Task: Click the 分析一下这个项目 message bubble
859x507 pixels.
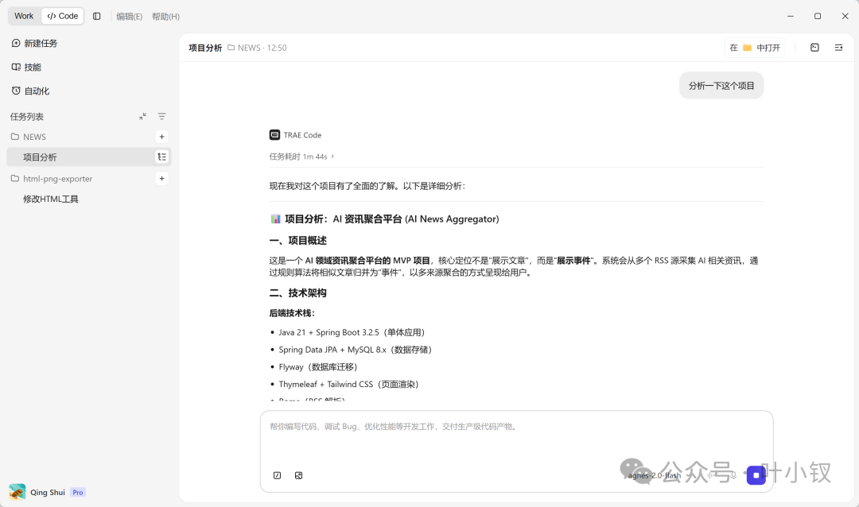Action: coord(721,85)
